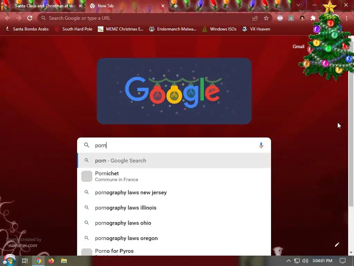This screenshot has height=266, width=354.
Task: Open the VX Heaven bookmark
Action: [256, 29]
